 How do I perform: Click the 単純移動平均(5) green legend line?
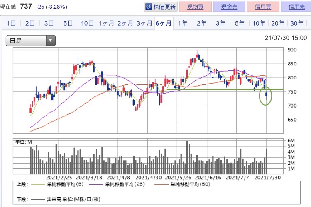click(38, 185)
